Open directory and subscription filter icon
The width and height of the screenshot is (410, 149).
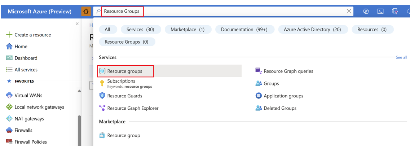[395, 12]
